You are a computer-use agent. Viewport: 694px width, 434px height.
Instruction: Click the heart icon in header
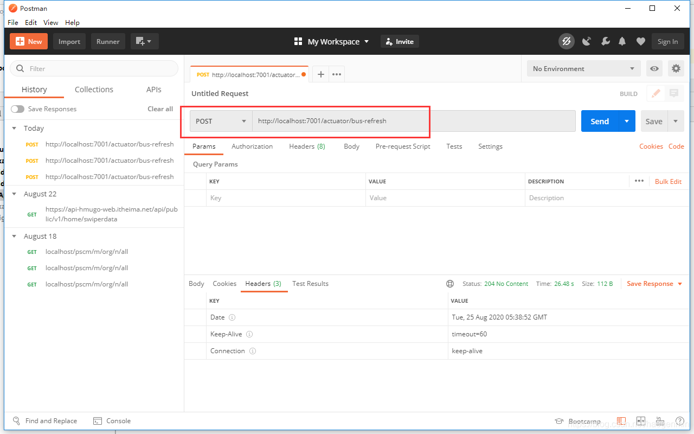pyautogui.click(x=641, y=41)
